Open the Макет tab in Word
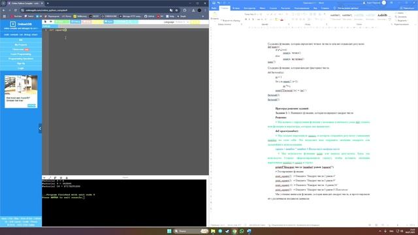 pos(263,8)
